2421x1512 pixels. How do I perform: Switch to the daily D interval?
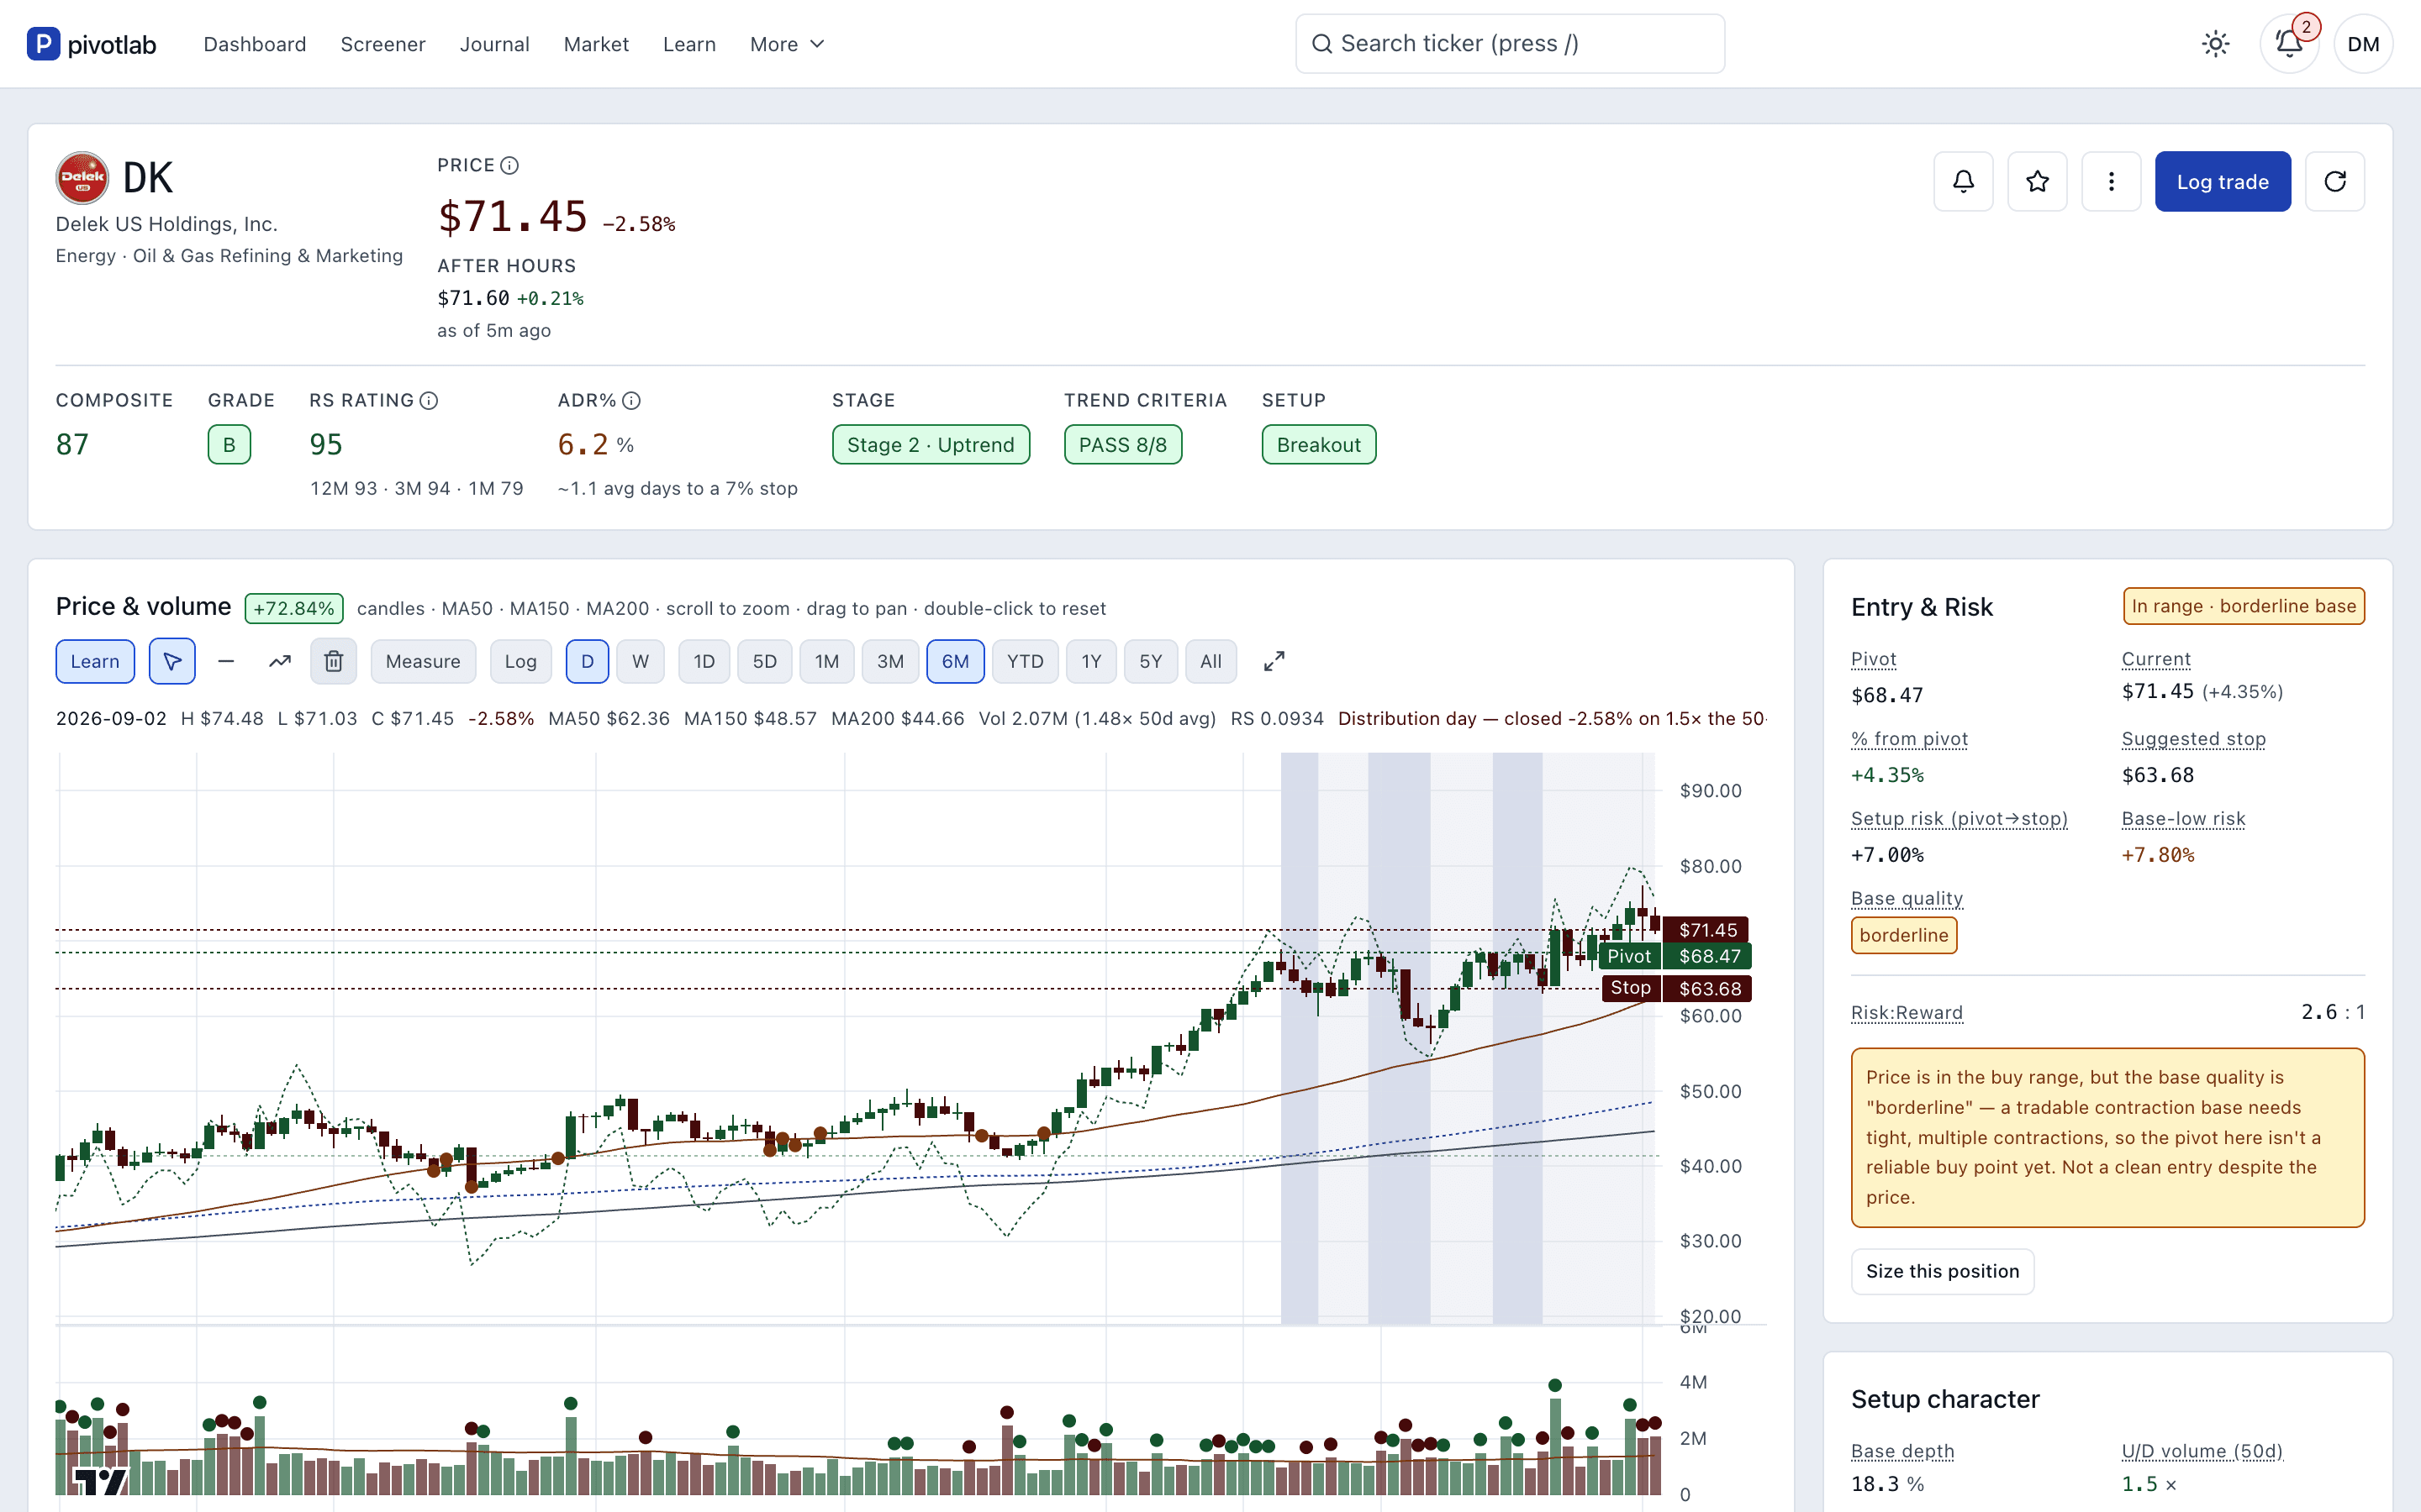588,661
